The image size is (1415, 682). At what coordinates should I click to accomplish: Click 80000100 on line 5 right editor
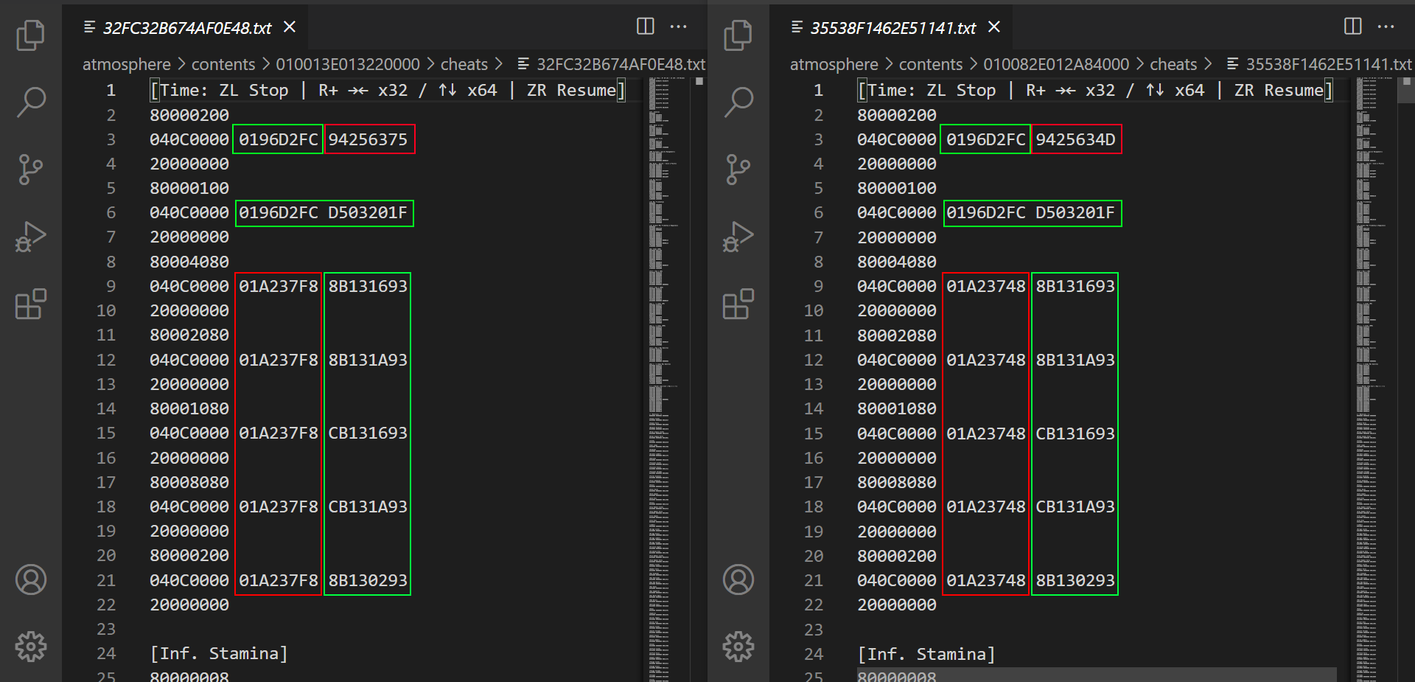pyautogui.click(x=897, y=188)
